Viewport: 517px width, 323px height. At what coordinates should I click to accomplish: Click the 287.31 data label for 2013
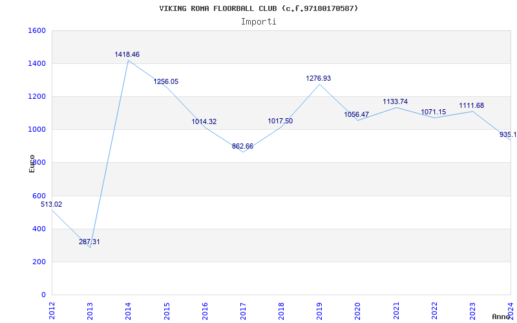pos(89,242)
